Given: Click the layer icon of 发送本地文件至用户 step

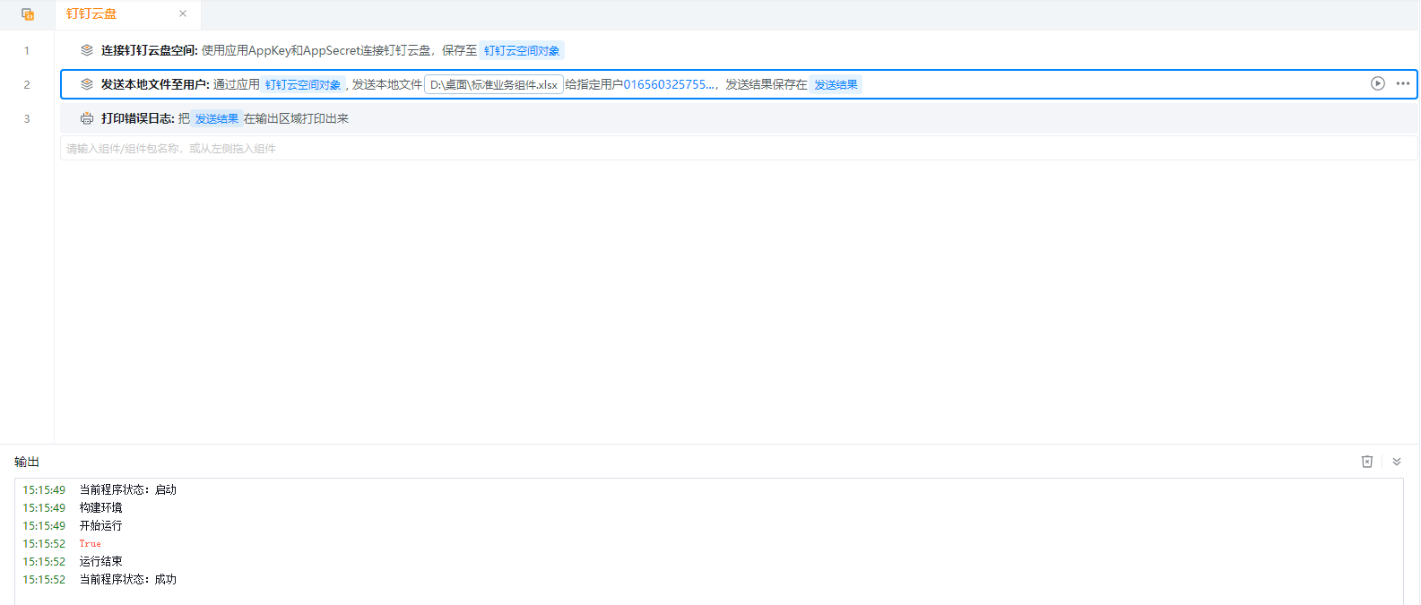Looking at the screenshot, I should (87, 84).
